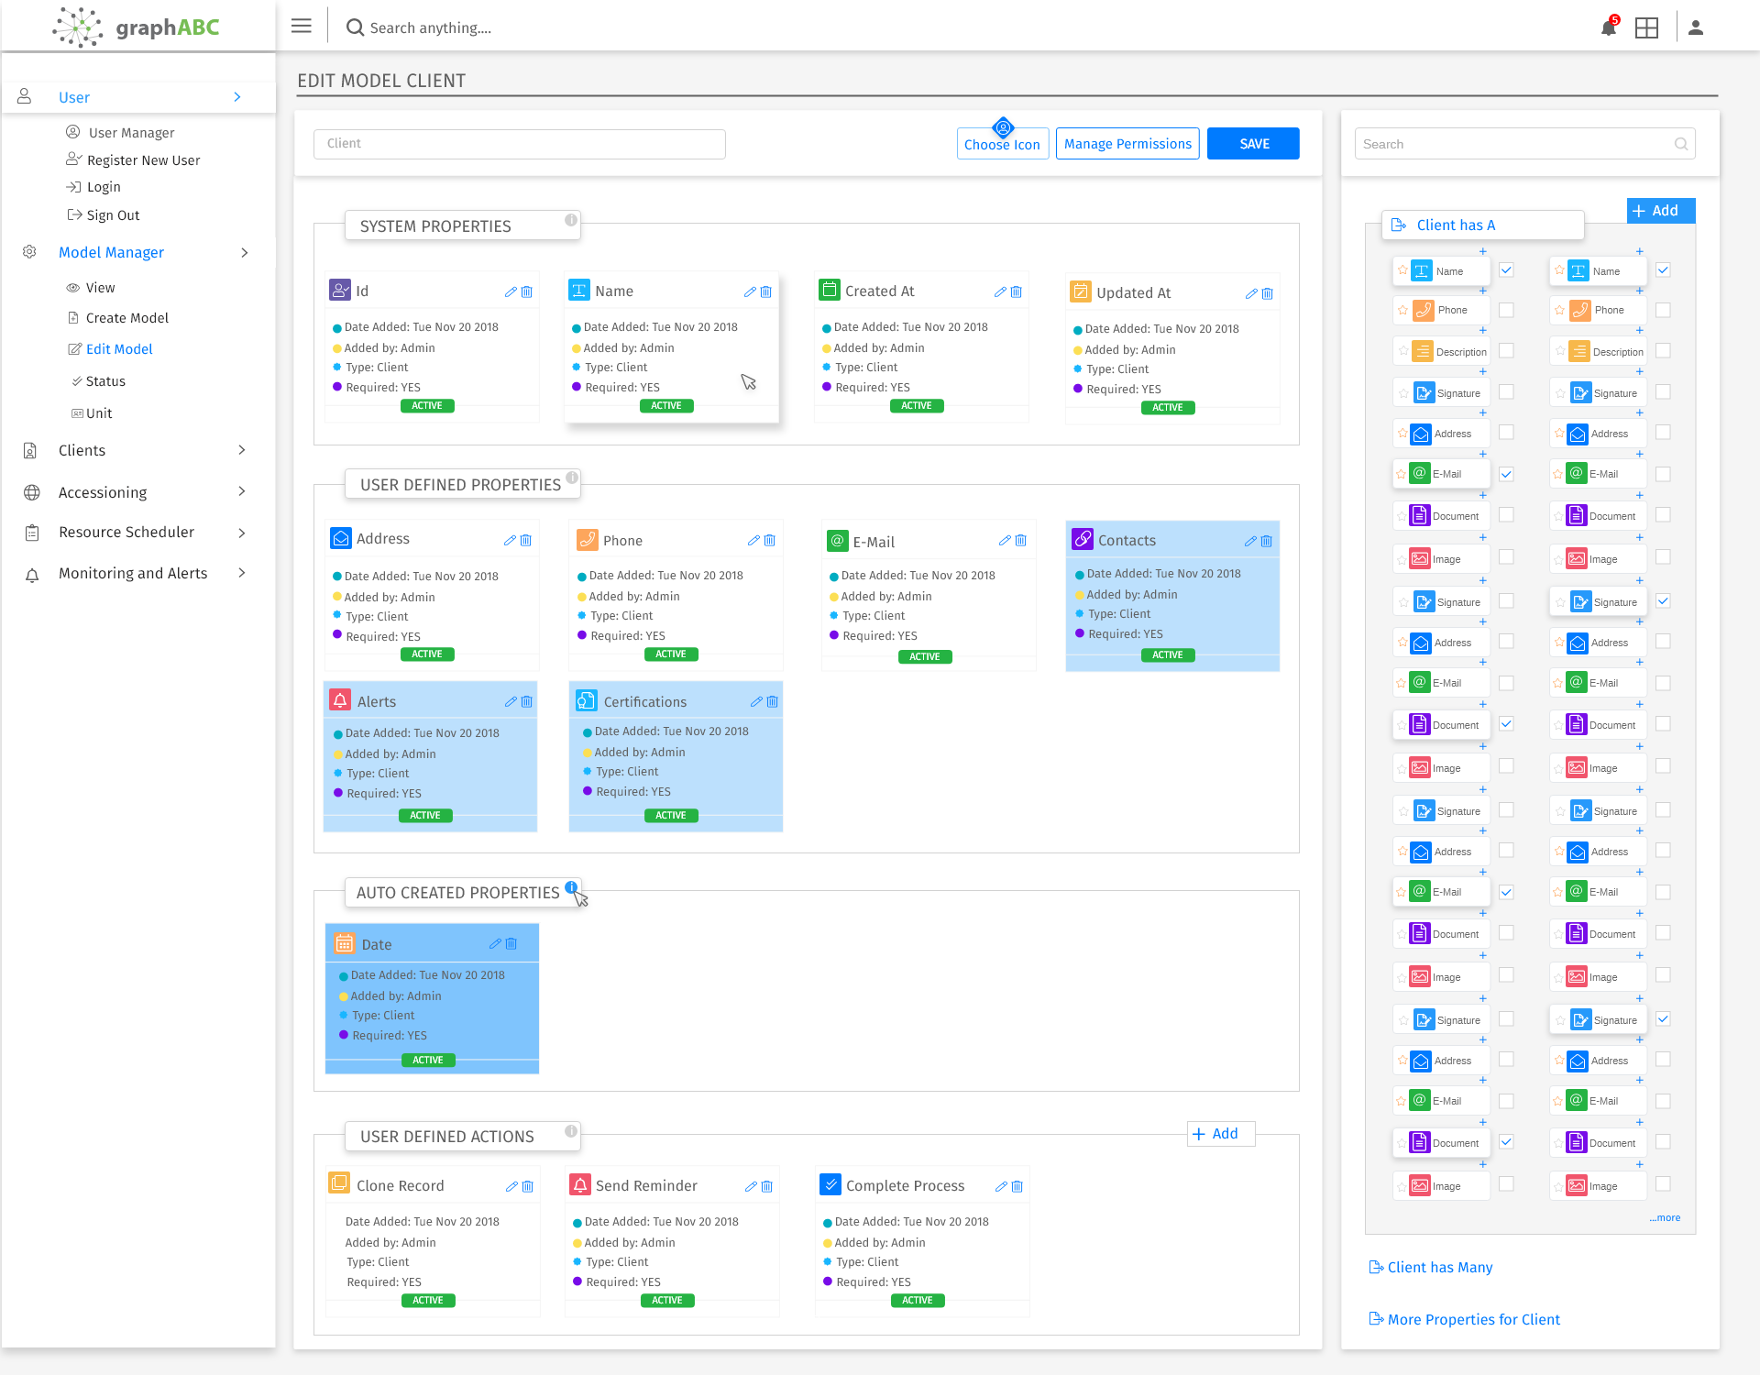Open User Manager in sidebar
Screen dimensions: 1760x1375
pos(120,133)
